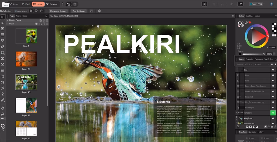The height and width of the screenshot is (142, 277).
Task: Select the Frame Text tool
Action: 3,29
